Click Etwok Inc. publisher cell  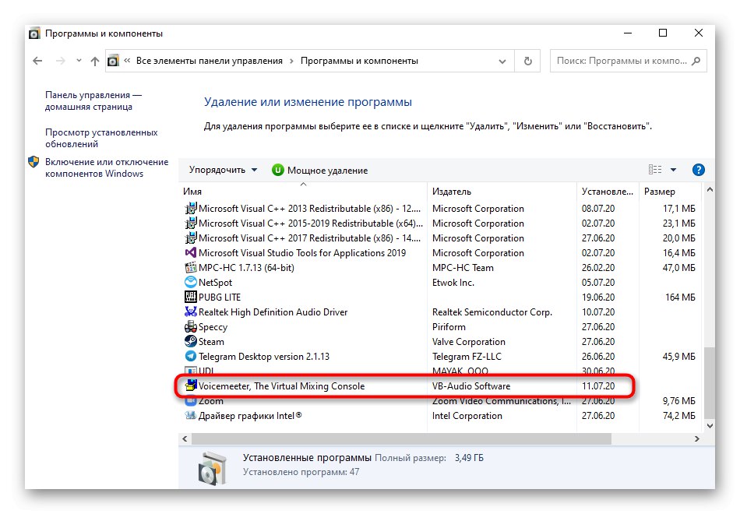point(453,282)
